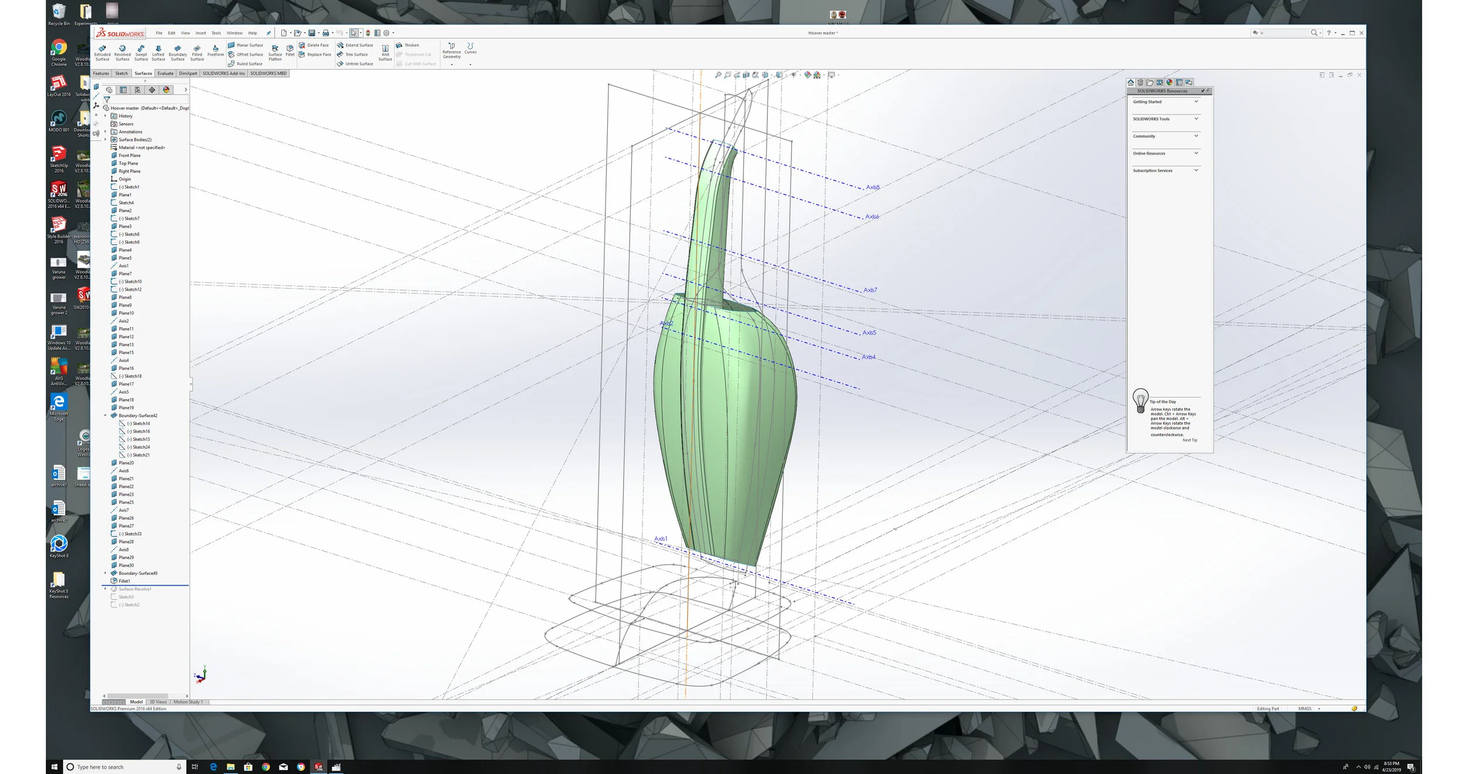Screen dimensions: 1468x774
Task: Select the Knit Surface tool
Action: [x=385, y=53]
